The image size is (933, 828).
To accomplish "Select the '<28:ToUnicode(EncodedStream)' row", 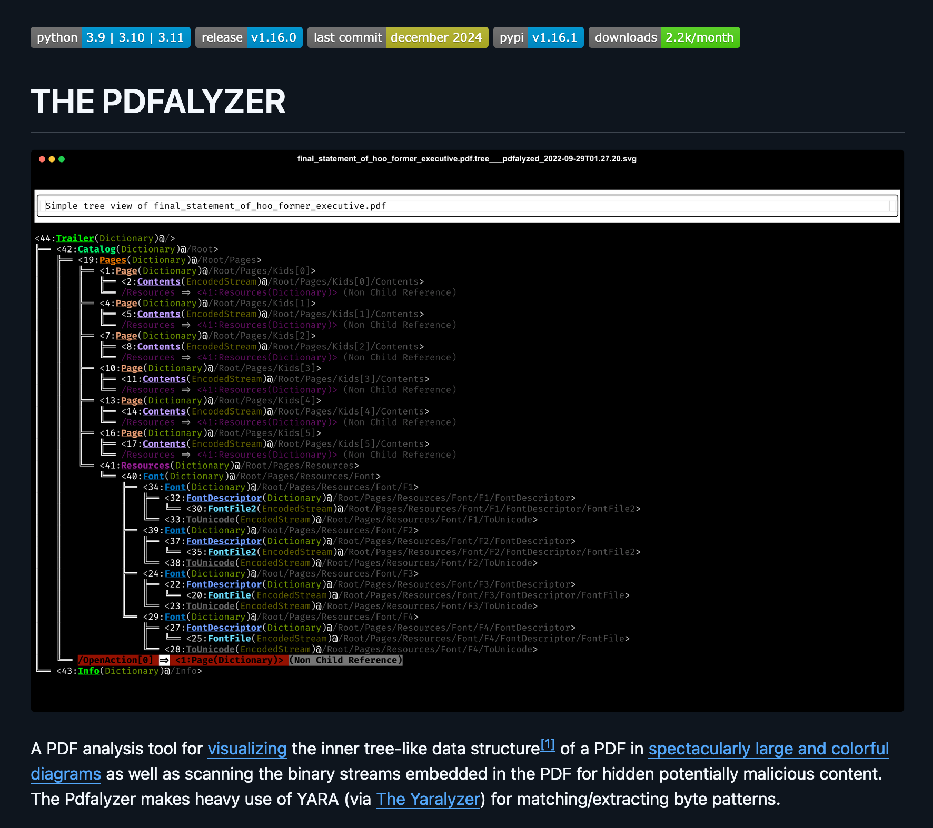I will pos(351,649).
